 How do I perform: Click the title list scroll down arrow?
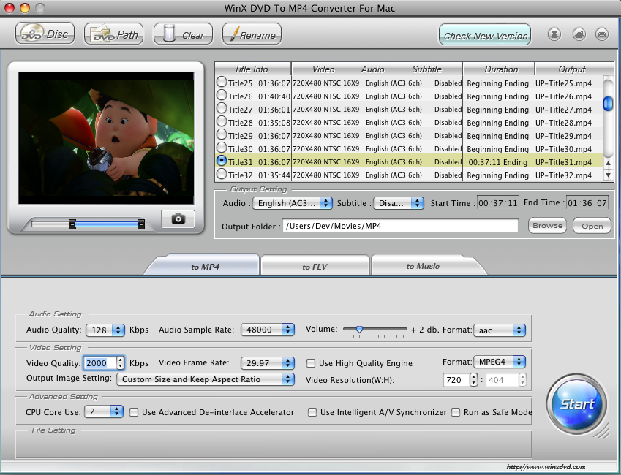(608, 175)
